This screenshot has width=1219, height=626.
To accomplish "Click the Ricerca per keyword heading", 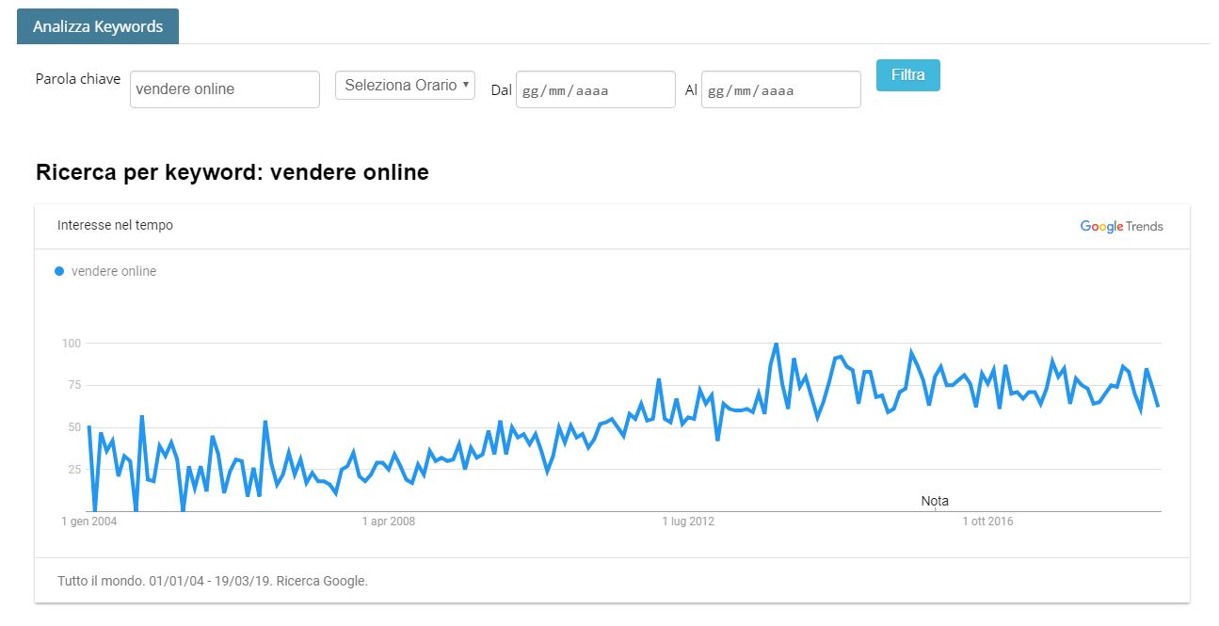I will [x=232, y=172].
